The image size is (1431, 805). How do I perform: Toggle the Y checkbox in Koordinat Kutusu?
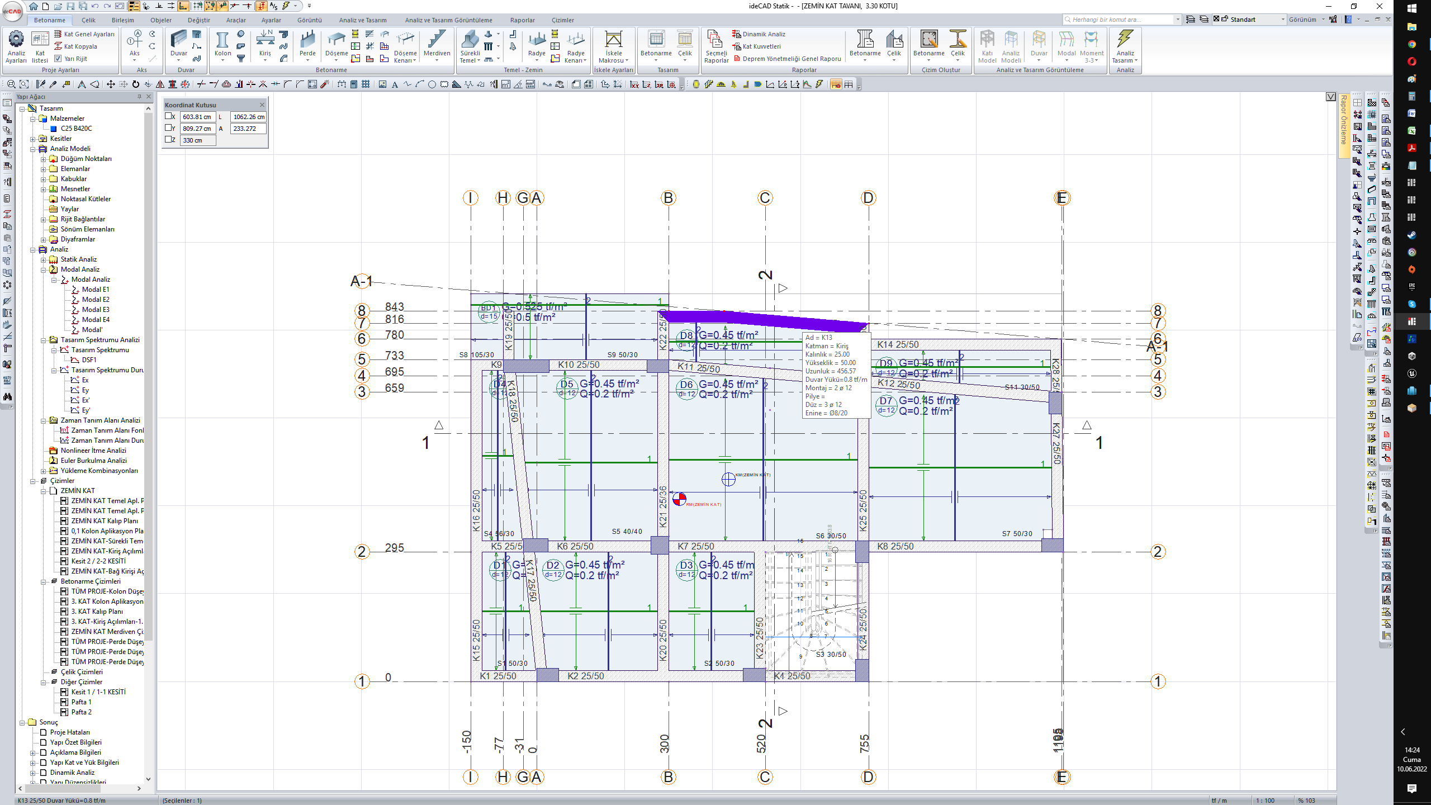168,128
